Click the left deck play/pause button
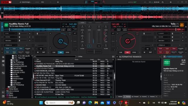The width and height of the screenshot is (188, 106). click(61, 52)
